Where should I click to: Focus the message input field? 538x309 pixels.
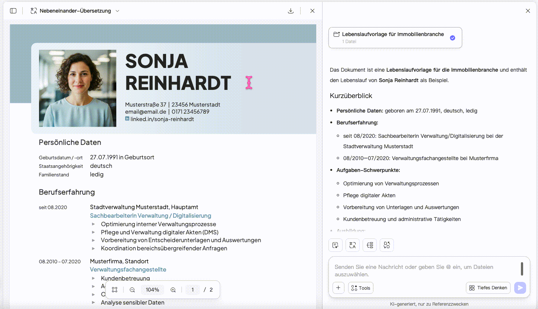point(425,271)
